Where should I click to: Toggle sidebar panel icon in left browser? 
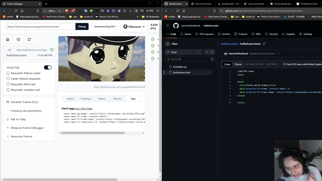tap(136, 11)
